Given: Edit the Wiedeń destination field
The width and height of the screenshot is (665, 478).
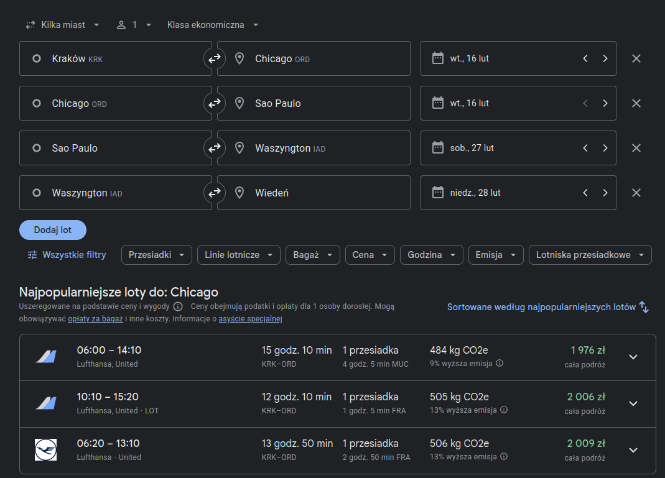Looking at the screenshot, I should pyautogui.click(x=314, y=193).
